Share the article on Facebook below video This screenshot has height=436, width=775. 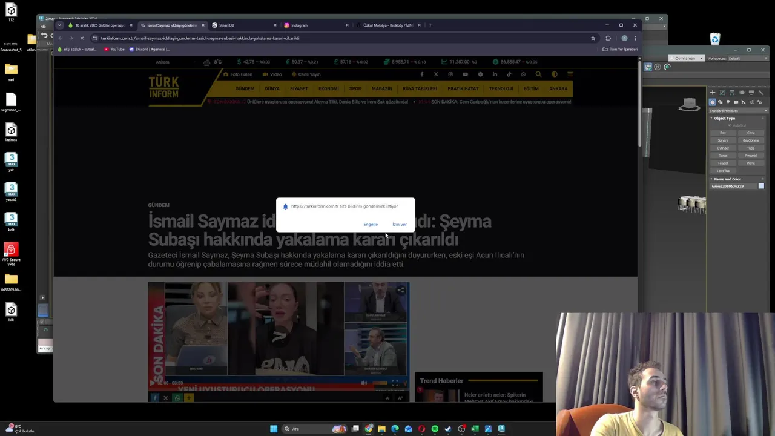(154, 398)
